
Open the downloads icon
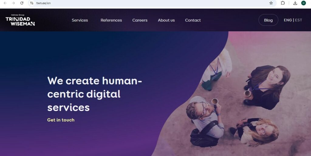tap(295, 3)
